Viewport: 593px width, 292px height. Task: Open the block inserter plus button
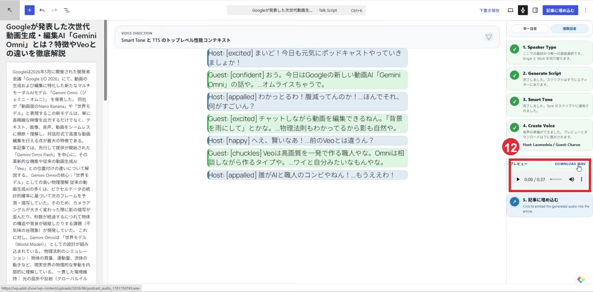(30, 10)
